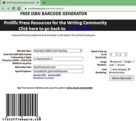The width and height of the screenshot is (136, 121).
Task: Click the 'Font Rendering:' label
Action: pos(101,71)
